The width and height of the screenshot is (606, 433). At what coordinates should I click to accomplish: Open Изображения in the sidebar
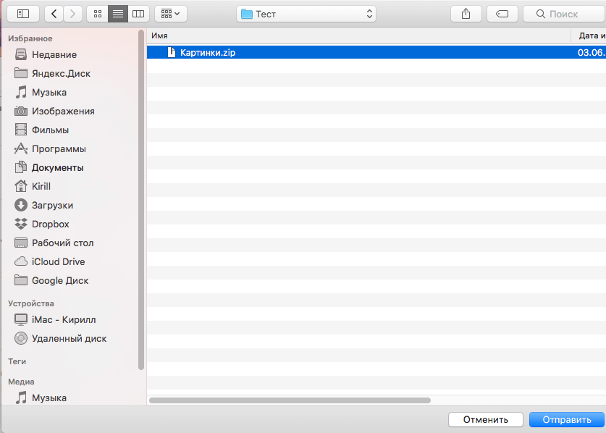pos(63,112)
